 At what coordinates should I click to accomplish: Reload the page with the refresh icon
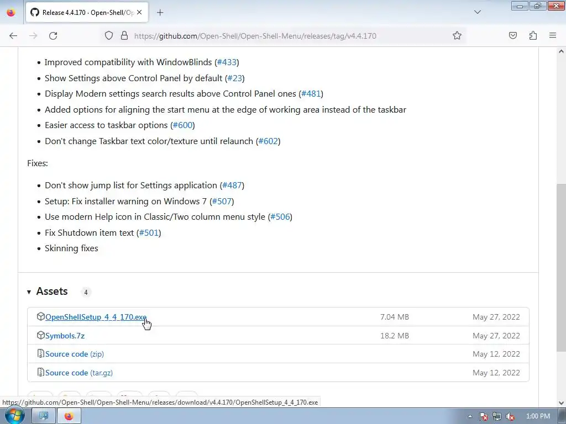53,36
